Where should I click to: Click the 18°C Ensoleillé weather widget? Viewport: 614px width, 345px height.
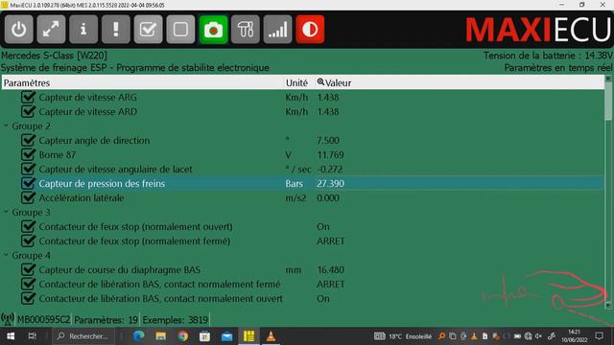(x=403, y=336)
